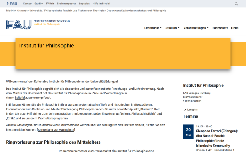
Task: Click the Anmeldung zur Mailingliste link
Action: coord(56,130)
